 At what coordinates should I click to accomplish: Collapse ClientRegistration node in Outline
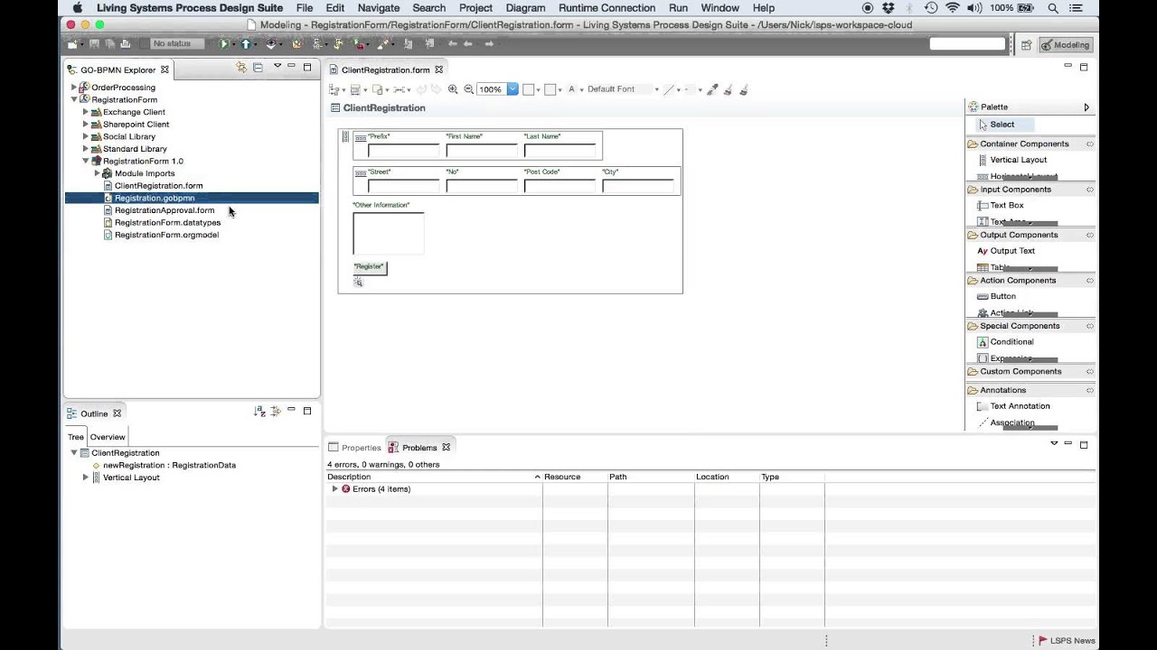click(x=74, y=453)
